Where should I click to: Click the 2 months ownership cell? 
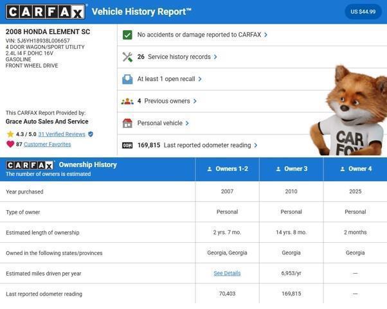coord(355,233)
